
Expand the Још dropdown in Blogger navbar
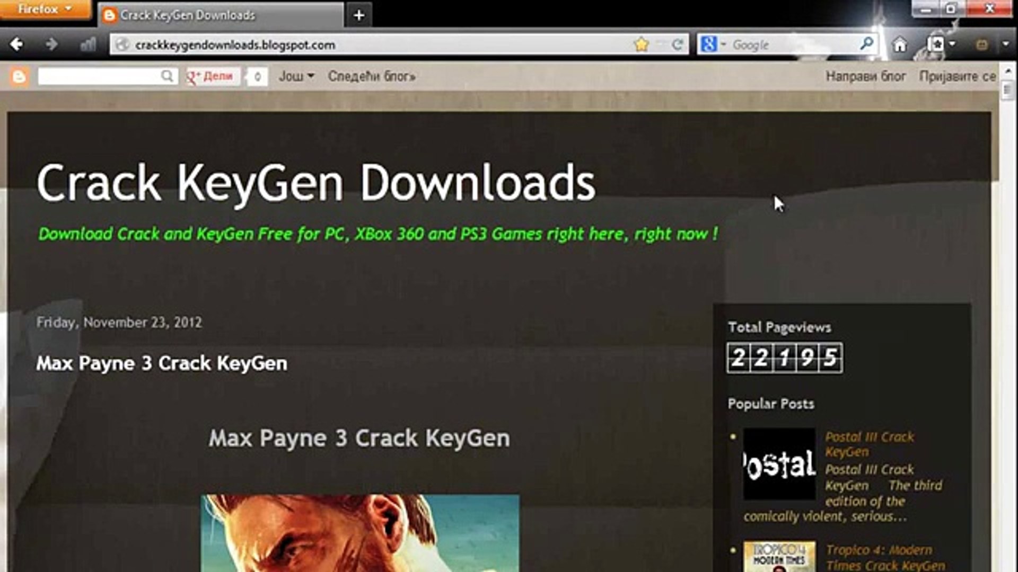(x=296, y=76)
